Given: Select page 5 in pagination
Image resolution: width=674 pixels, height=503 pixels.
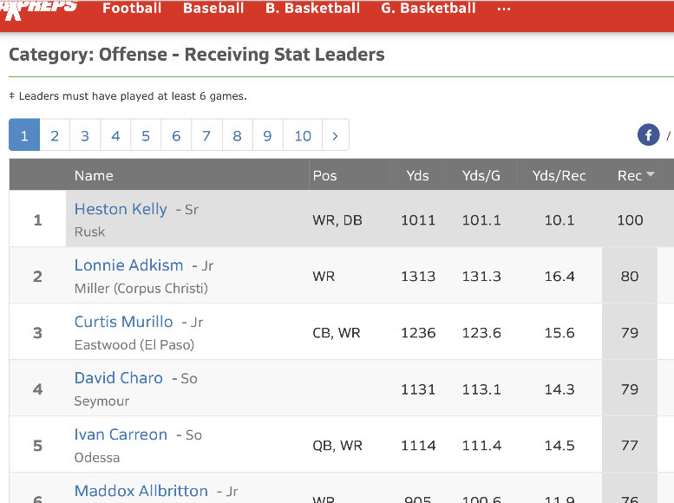Looking at the screenshot, I should [x=146, y=135].
